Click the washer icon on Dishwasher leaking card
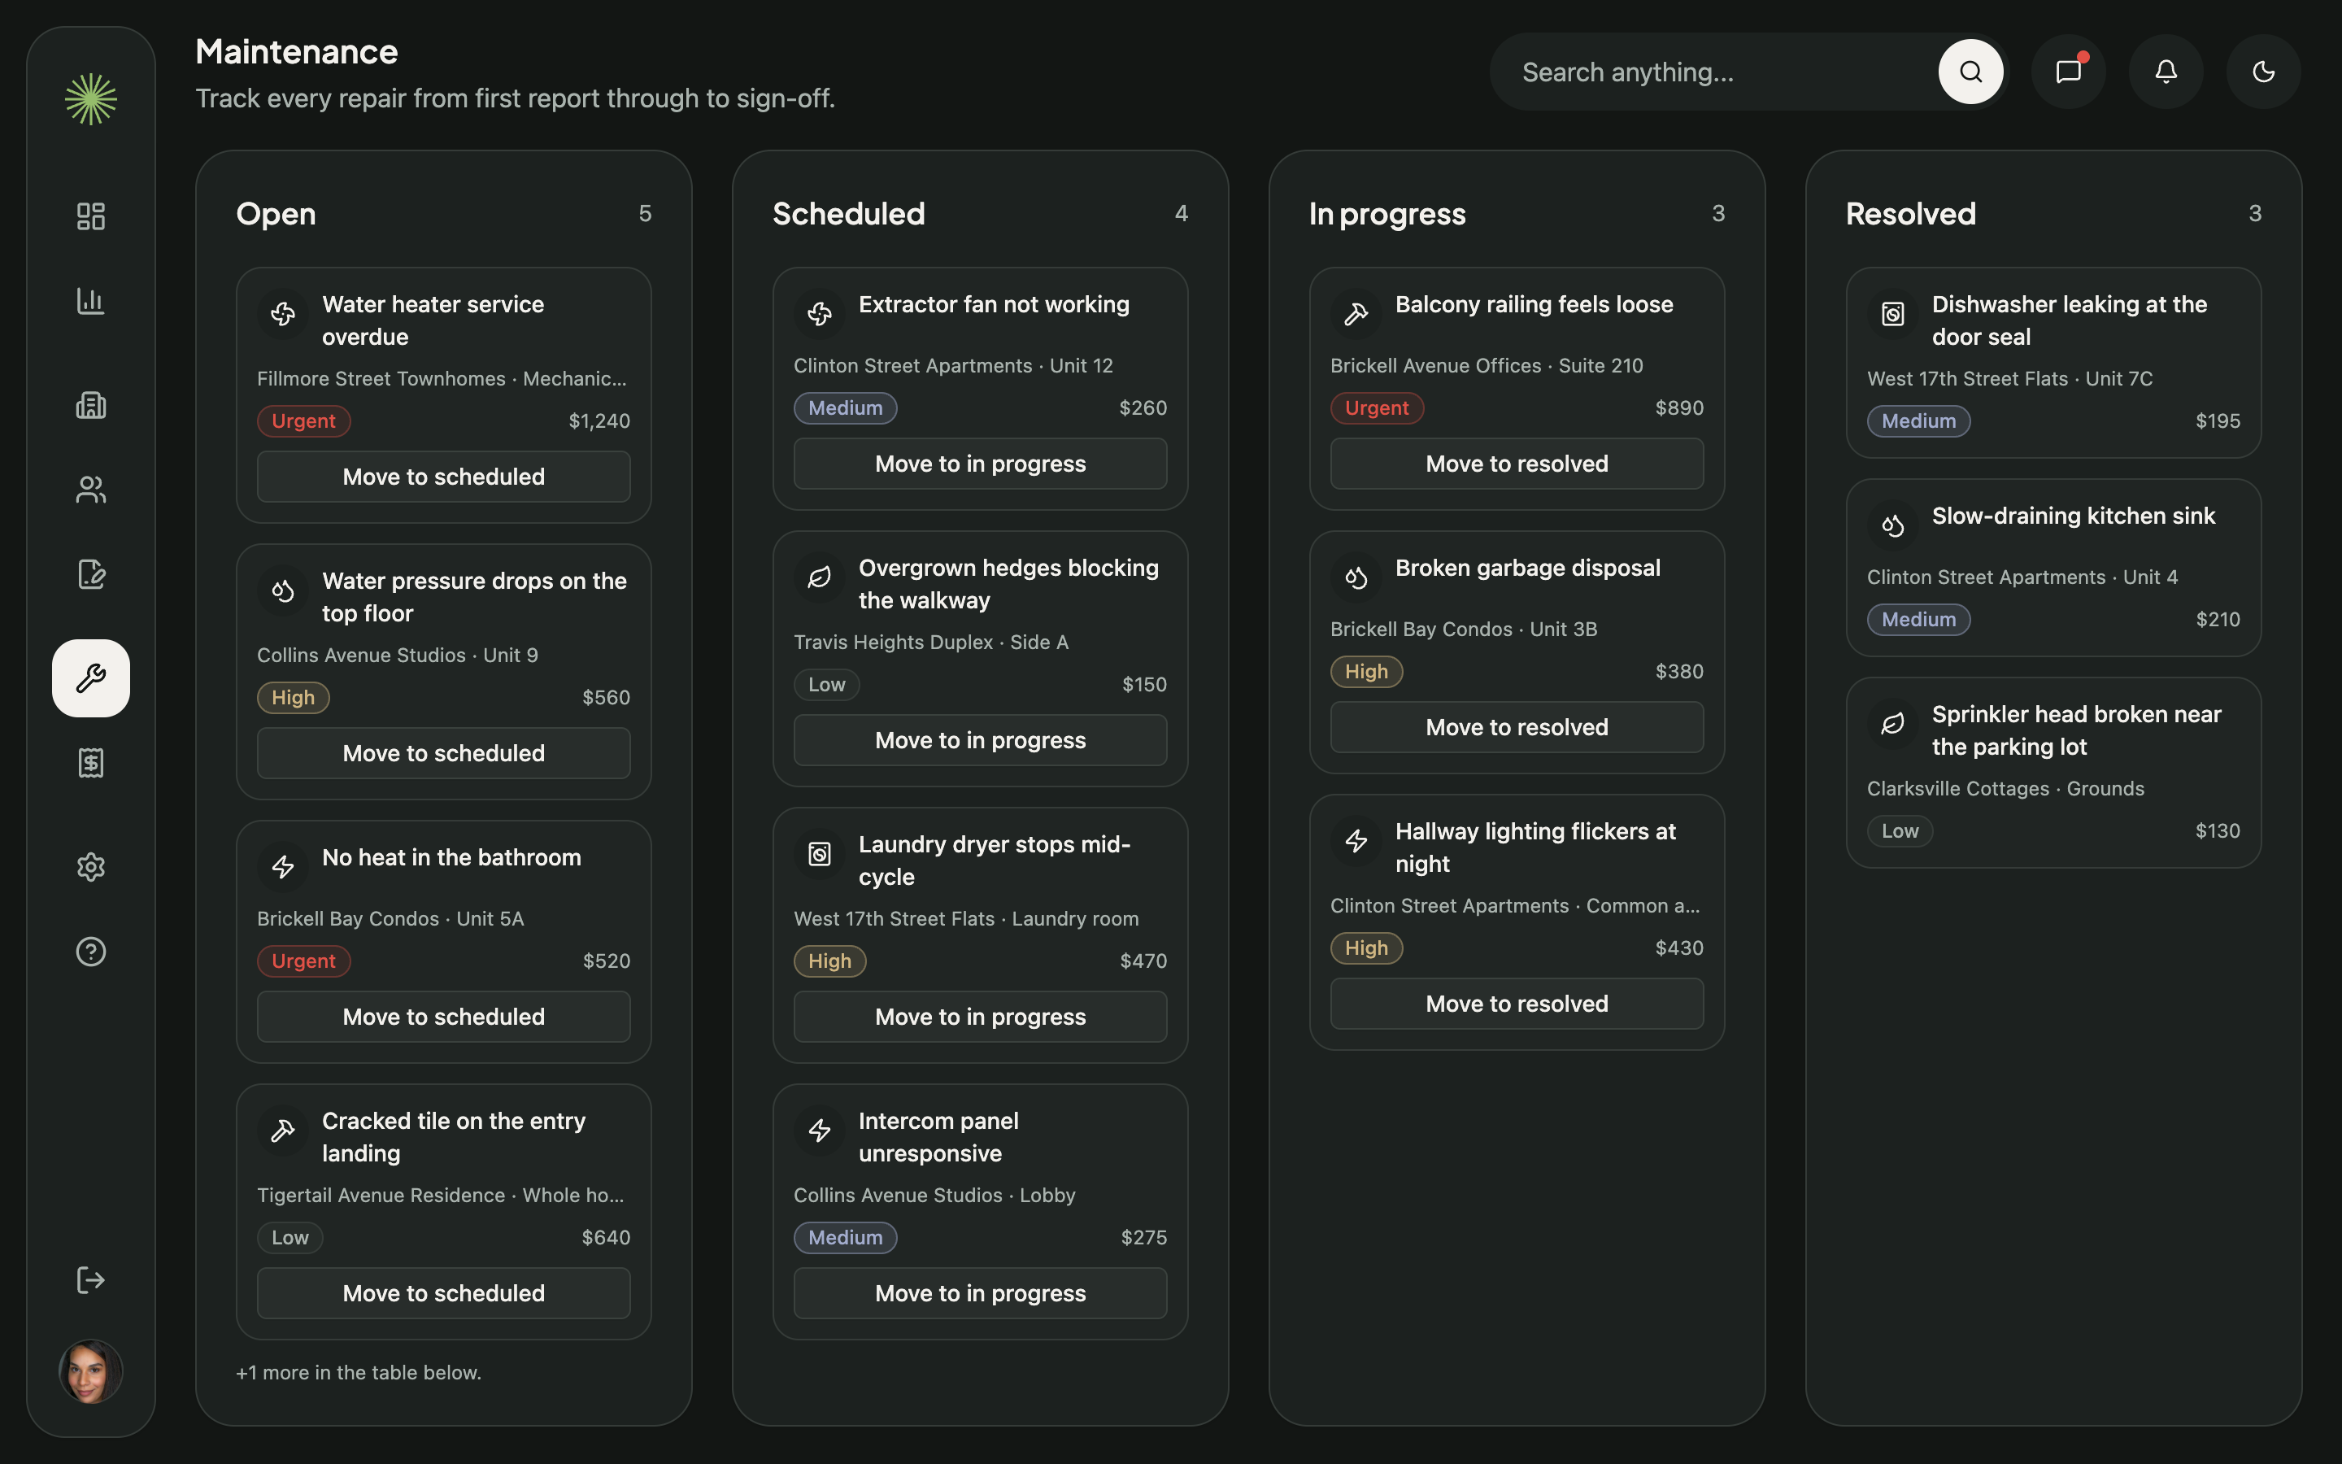This screenshot has height=1464, width=2342. click(1893, 314)
